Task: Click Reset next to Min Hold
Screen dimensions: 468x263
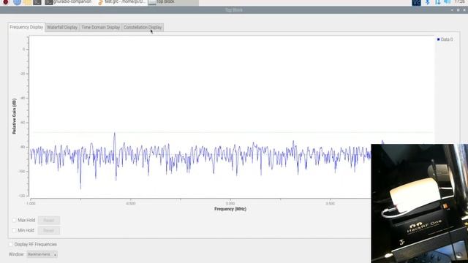Action: [49, 231]
